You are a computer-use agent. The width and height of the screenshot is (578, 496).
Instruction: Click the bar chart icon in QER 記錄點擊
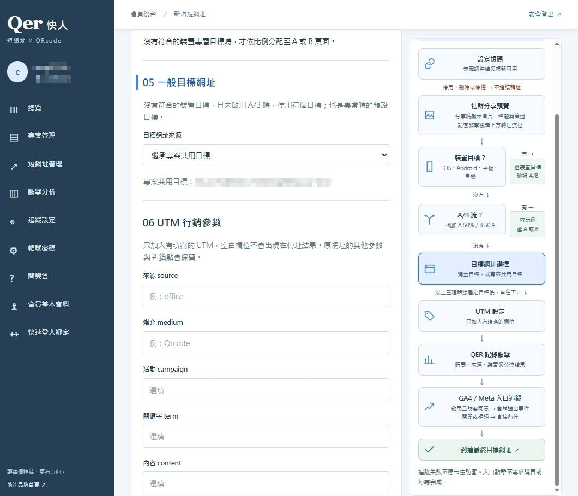(430, 360)
